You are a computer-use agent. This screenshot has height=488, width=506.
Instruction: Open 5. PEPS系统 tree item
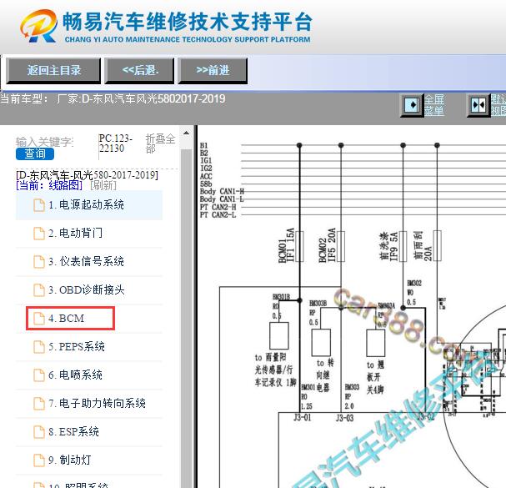[89, 347]
